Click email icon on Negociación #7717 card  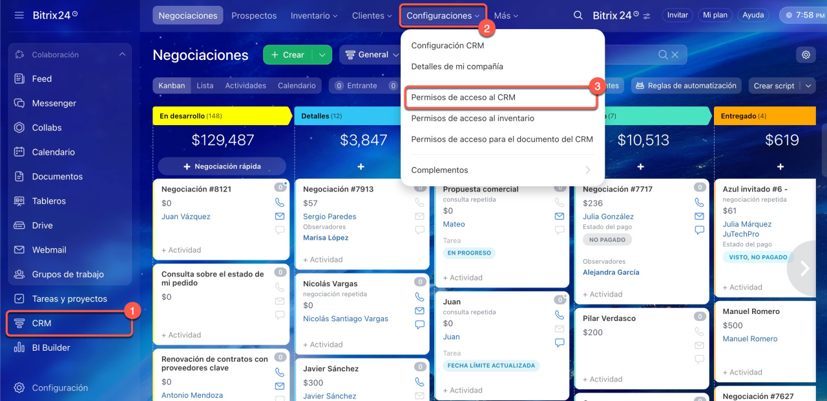699,216
